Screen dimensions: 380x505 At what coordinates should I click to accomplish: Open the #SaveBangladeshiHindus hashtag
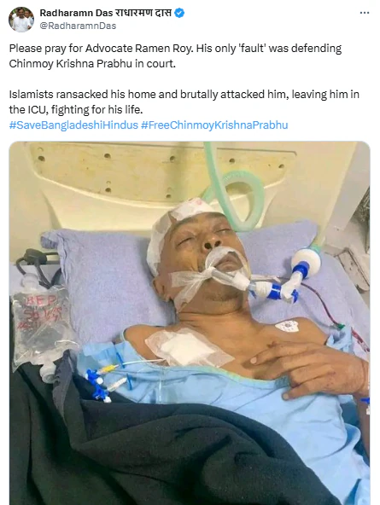click(73, 125)
